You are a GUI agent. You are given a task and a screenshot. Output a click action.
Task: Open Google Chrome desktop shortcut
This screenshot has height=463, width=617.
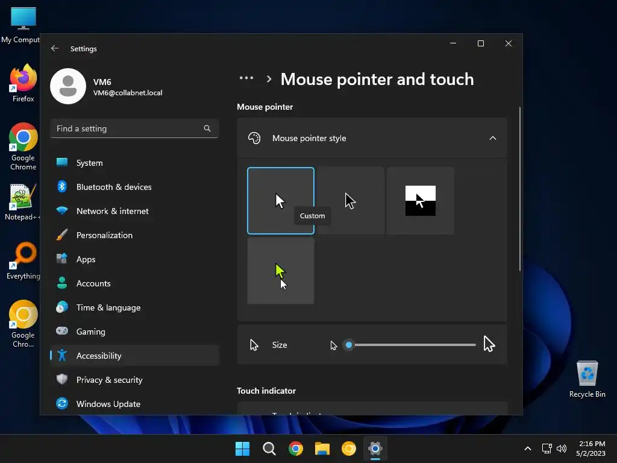(x=23, y=147)
